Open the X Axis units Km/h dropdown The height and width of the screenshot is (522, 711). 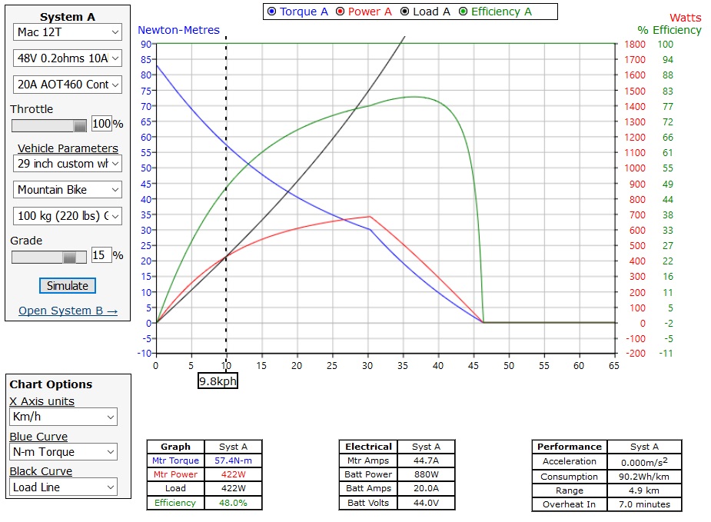[64, 417]
